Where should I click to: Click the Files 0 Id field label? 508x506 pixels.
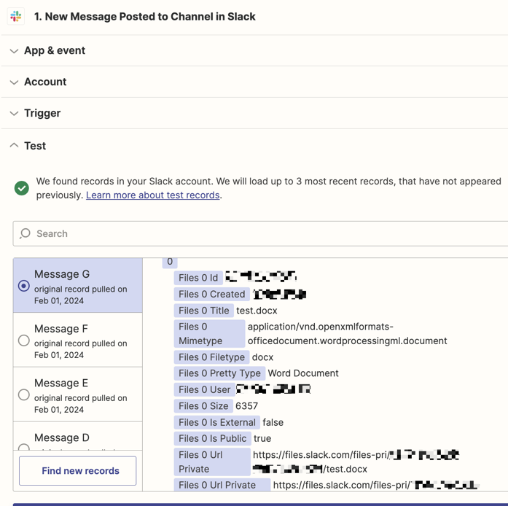click(198, 278)
